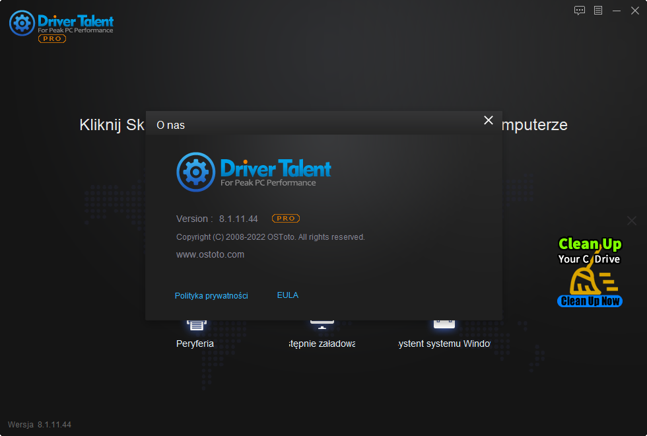Open the EULA link
The height and width of the screenshot is (436, 647).
[288, 295]
